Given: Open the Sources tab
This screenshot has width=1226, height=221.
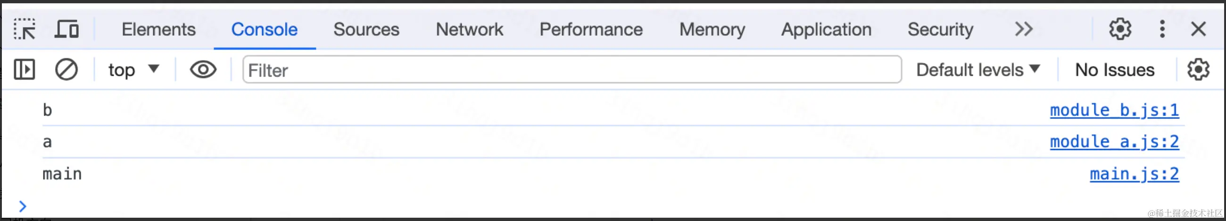Looking at the screenshot, I should click(x=366, y=30).
